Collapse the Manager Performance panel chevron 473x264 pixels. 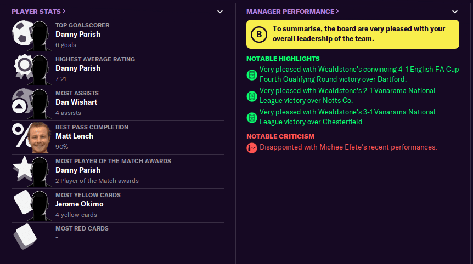coord(455,12)
